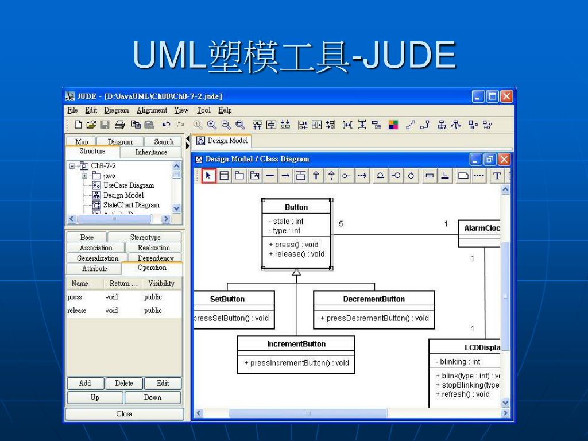Screen dimensions: 588x441
Task: Apply hierarchical auto layout icon
Action: pos(442,125)
